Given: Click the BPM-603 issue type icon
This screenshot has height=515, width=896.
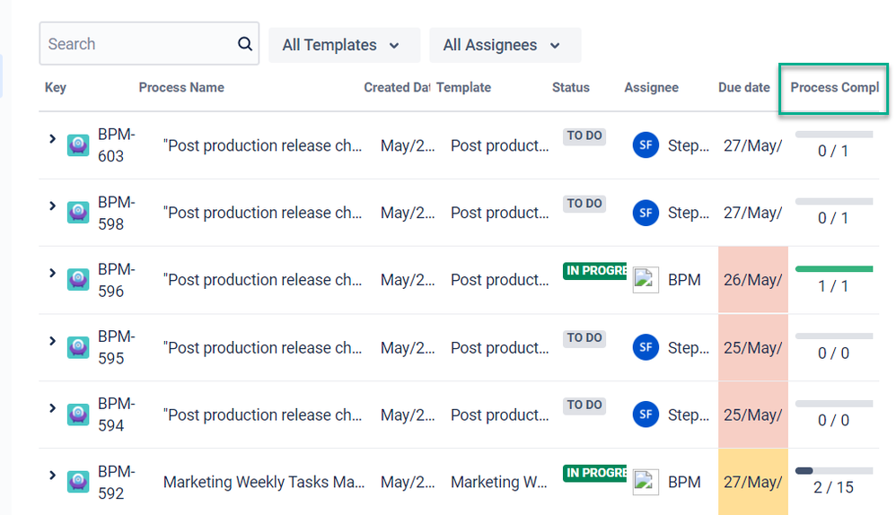Looking at the screenshot, I should pos(78,145).
